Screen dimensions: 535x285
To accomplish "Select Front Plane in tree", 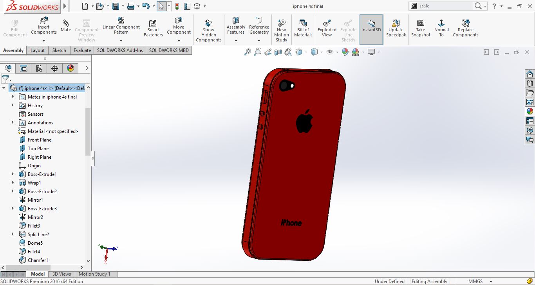I will click(40, 140).
